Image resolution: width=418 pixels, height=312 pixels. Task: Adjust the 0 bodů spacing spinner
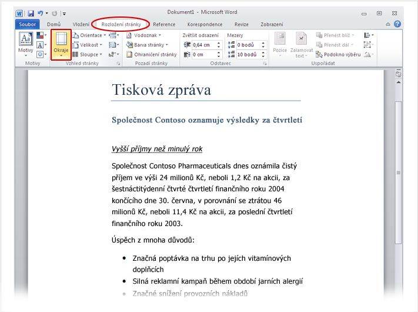tap(263, 45)
